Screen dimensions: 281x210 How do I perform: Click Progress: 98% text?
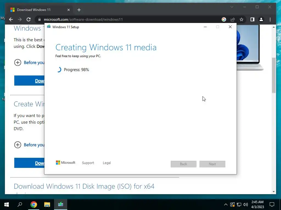[x=76, y=70]
